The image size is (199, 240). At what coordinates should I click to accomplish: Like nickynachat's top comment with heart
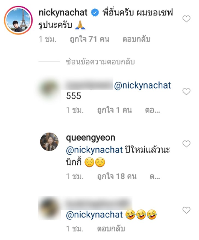[x=186, y=19]
